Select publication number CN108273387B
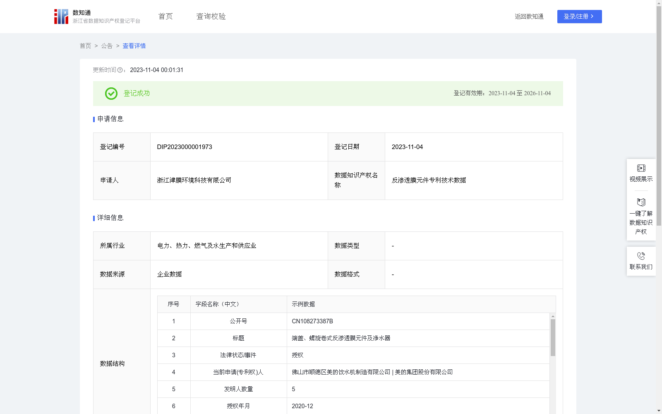This screenshot has width=662, height=414. (312, 321)
